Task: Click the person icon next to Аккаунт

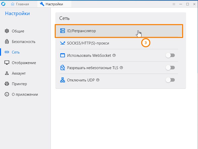Action: point(7,73)
